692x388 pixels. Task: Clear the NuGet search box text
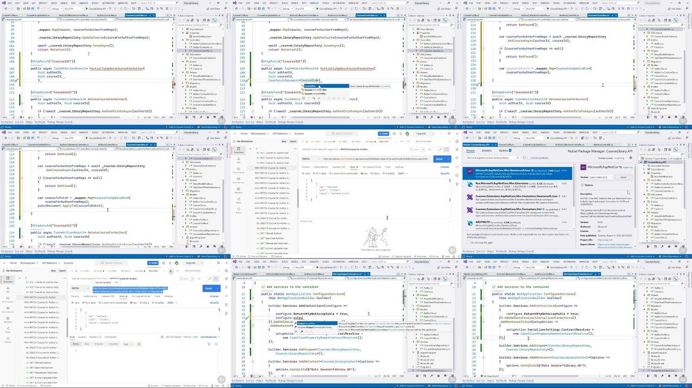click(x=518, y=158)
